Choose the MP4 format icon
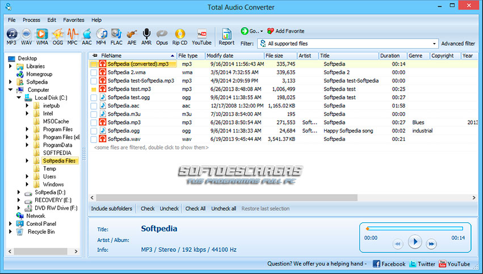483x274 pixels. click(x=101, y=33)
